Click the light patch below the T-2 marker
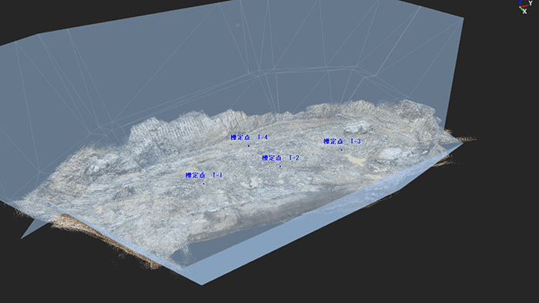 (x=253, y=181)
